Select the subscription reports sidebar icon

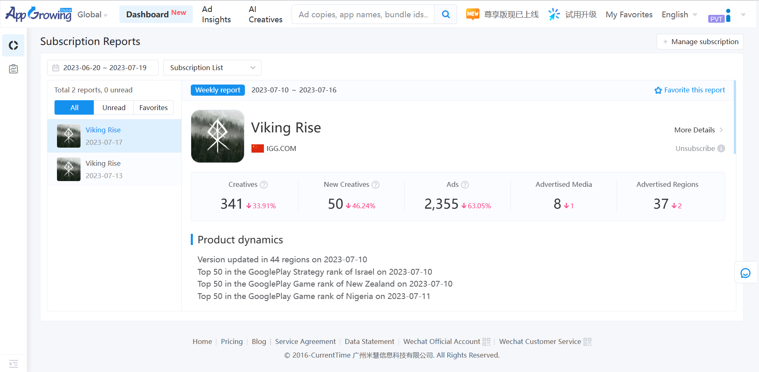coord(13,45)
